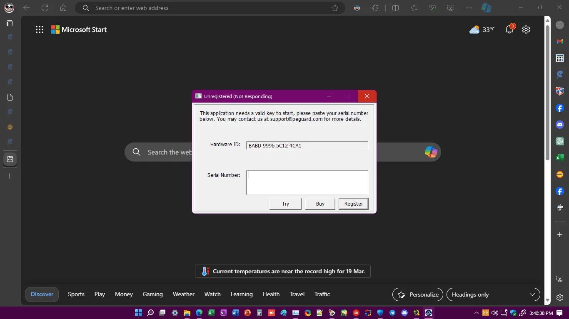Viewport: 569px width, 319px height.
Task: Open Edge Settings and more menu
Action: pyautogui.click(x=469, y=8)
